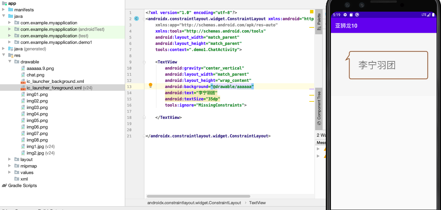Open the Component Tree side tab
Viewport: 441px width, 210px height.
[319, 108]
